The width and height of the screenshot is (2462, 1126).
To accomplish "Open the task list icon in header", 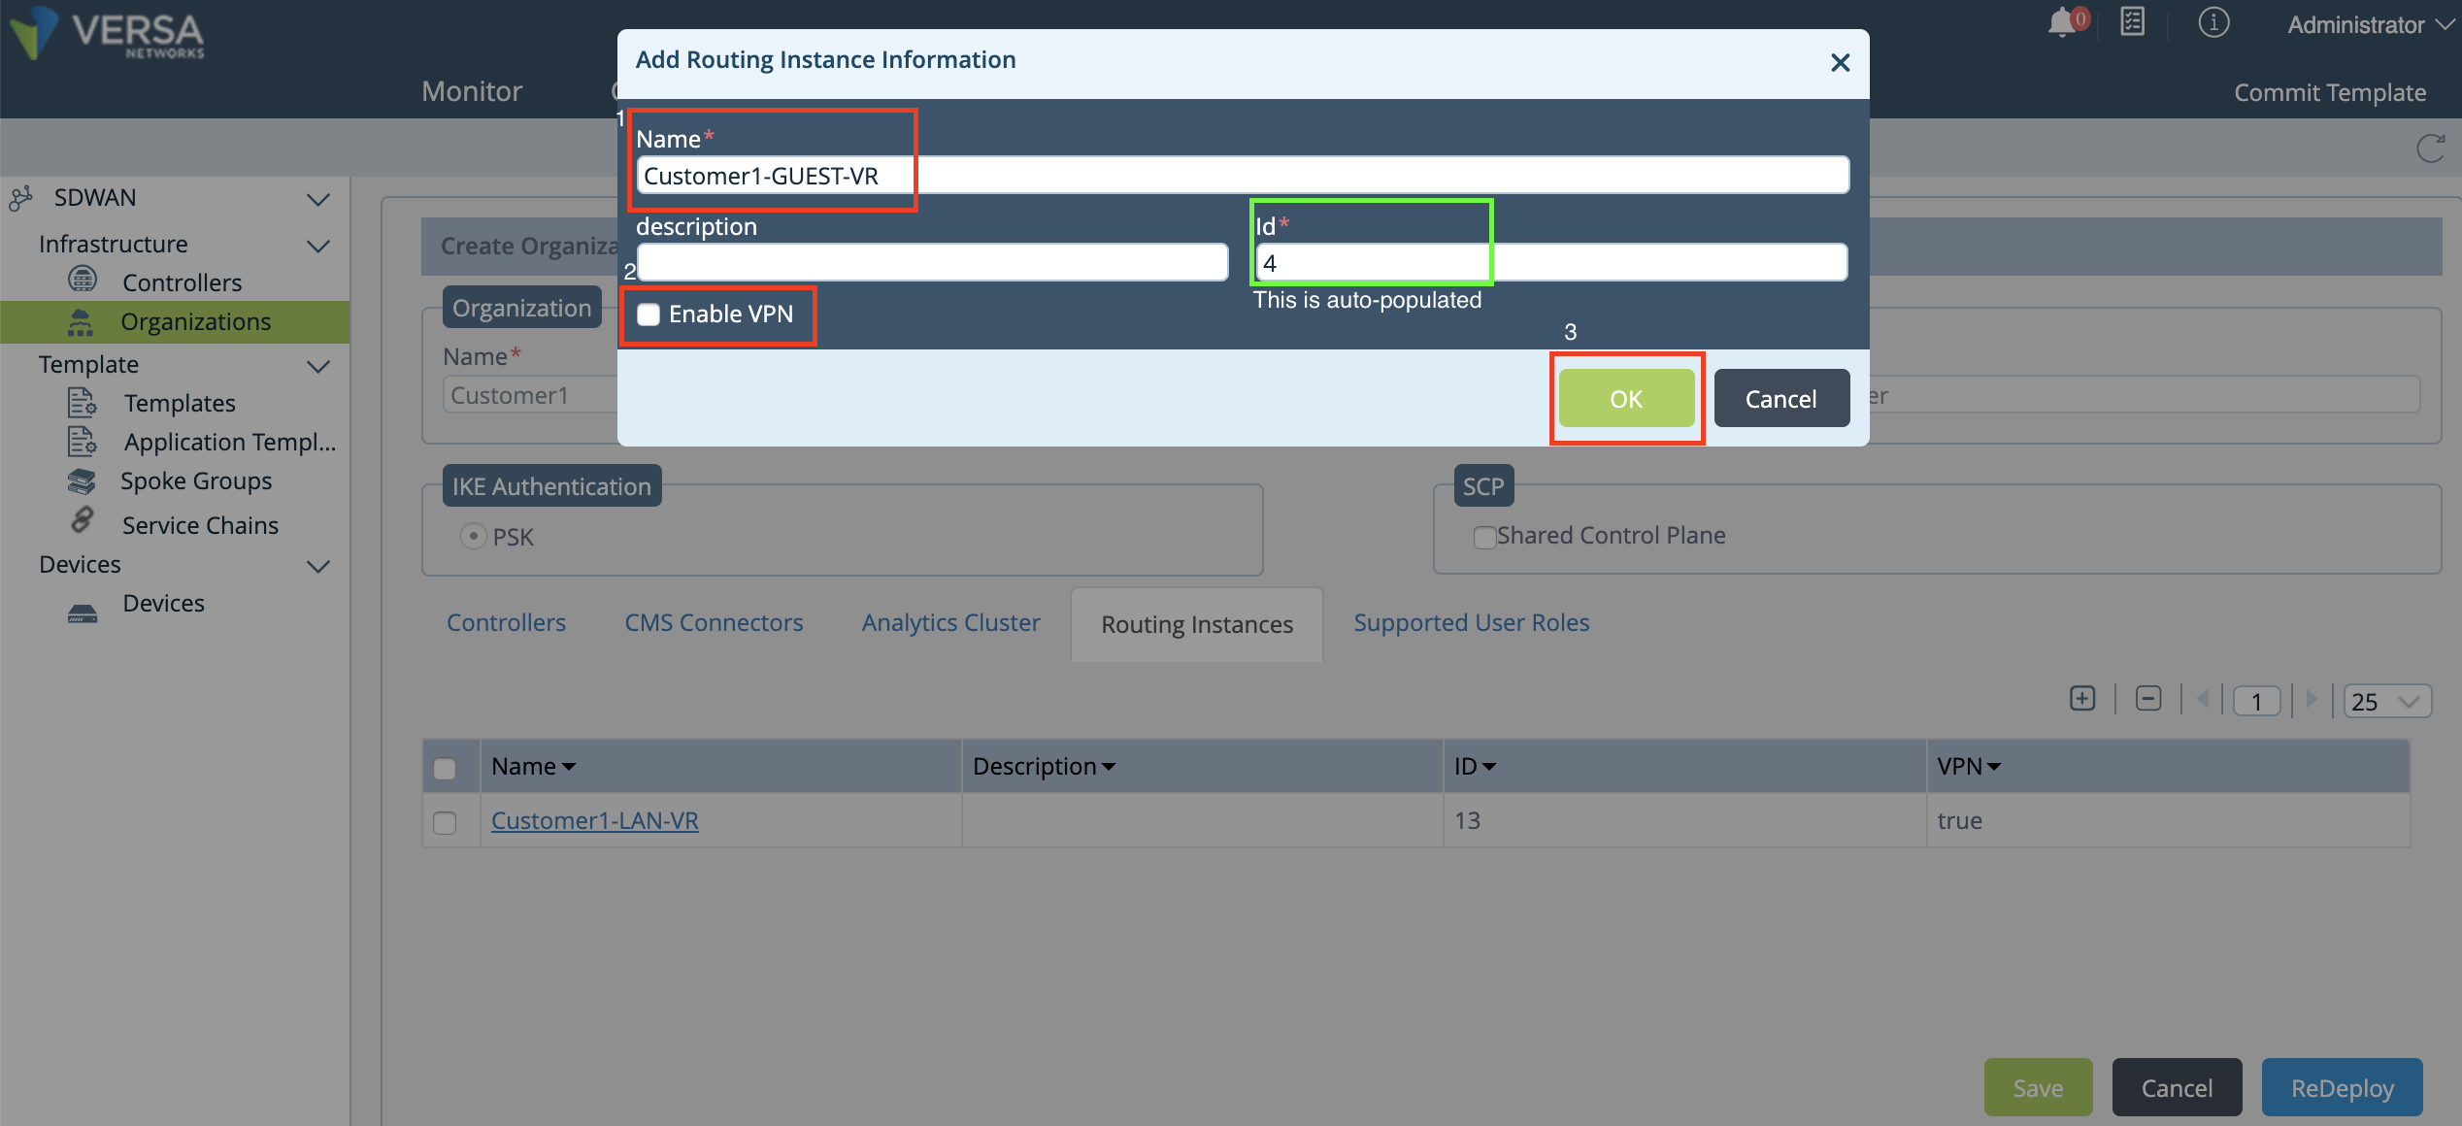I will (x=2133, y=22).
